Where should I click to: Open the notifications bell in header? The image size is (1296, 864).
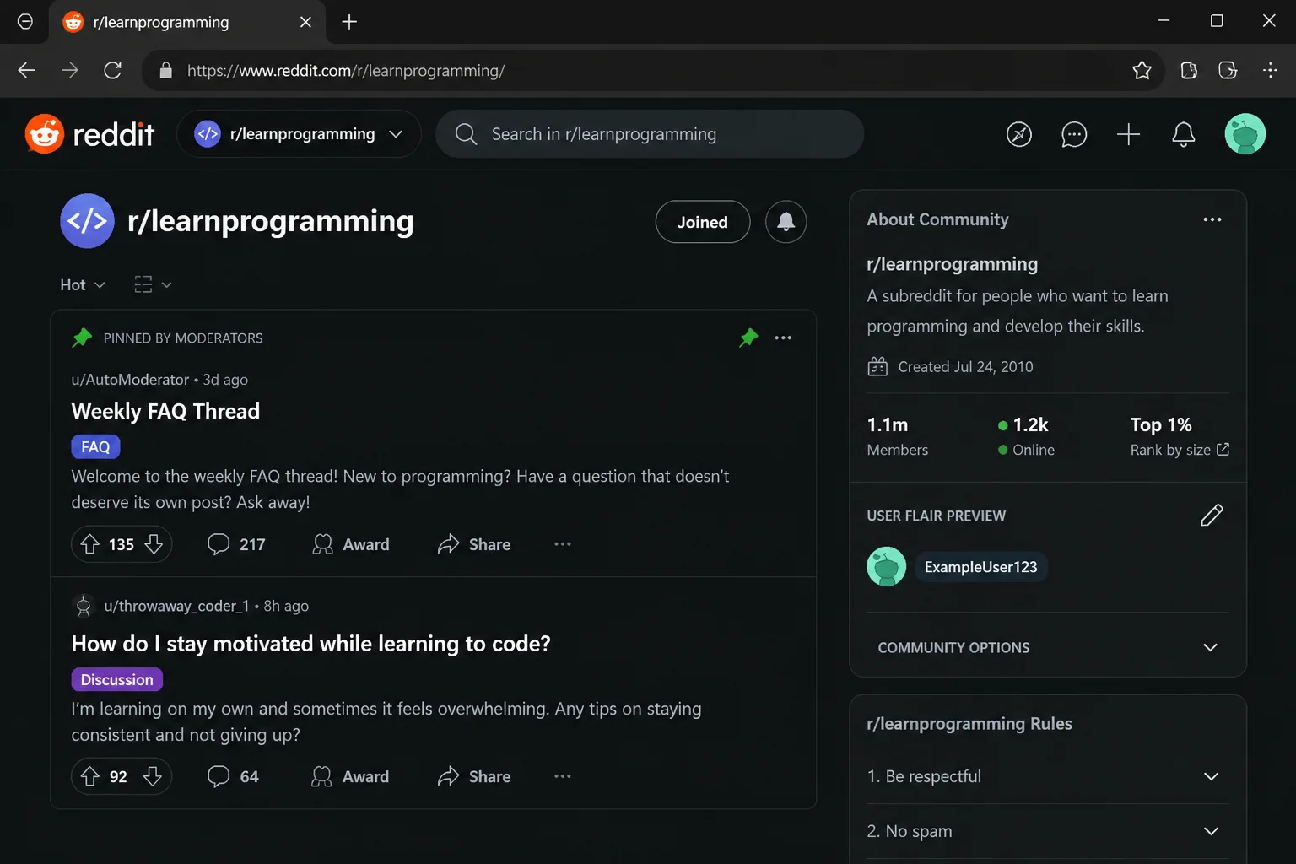(1184, 134)
